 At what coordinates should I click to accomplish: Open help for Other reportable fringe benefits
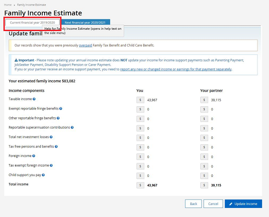(x=58, y=118)
